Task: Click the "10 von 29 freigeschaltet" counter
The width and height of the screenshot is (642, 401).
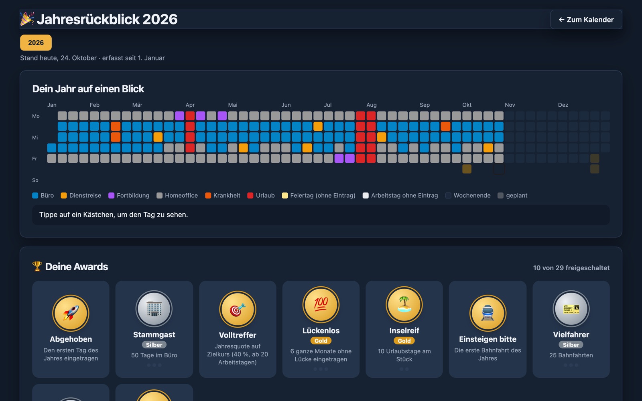Action: pos(571,268)
